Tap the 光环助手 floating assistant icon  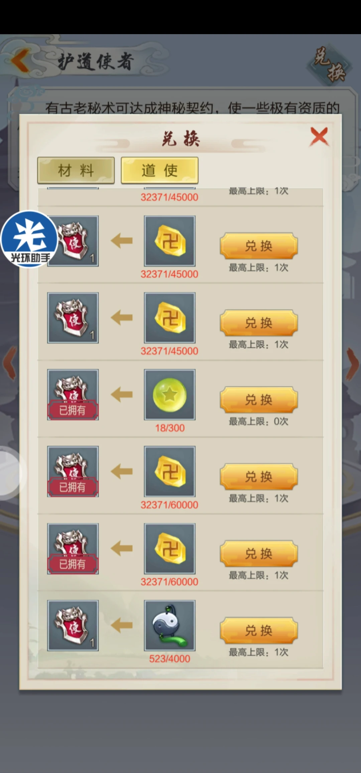pos(29,239)
